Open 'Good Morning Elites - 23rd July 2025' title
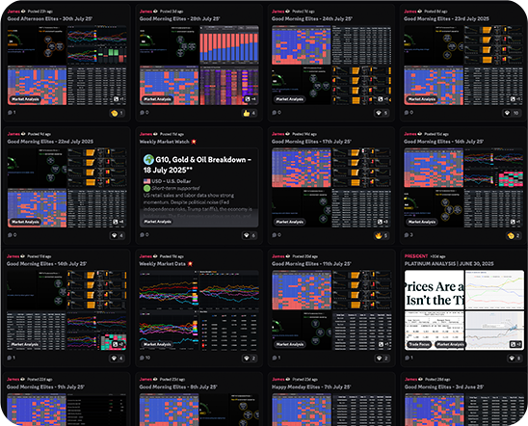Image resolution: width=528 pixels, height=426 pixels. [x=446, y=19]
